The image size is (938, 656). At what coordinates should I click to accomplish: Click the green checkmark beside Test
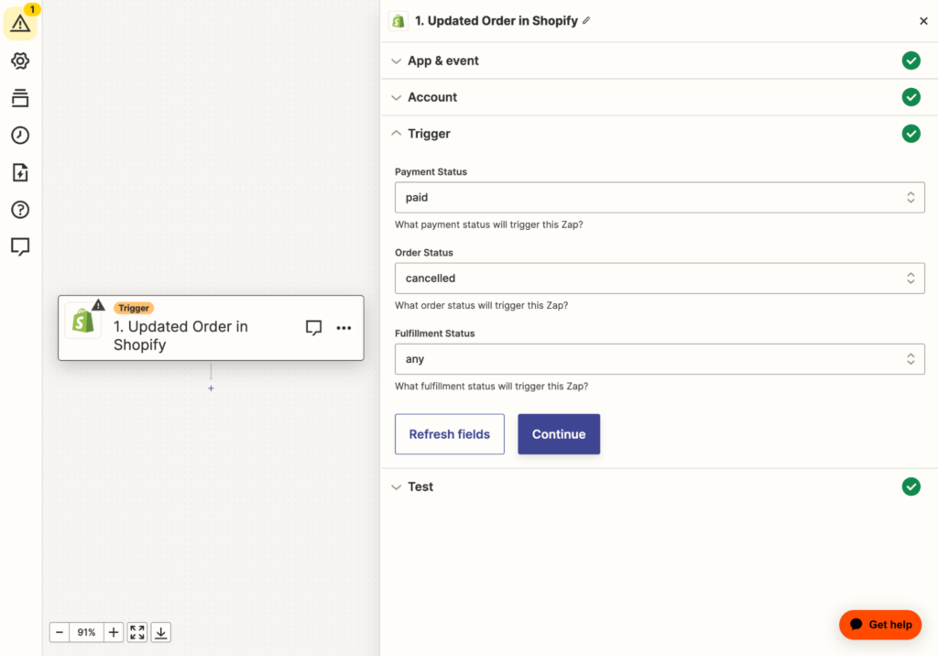coord(911,487)
